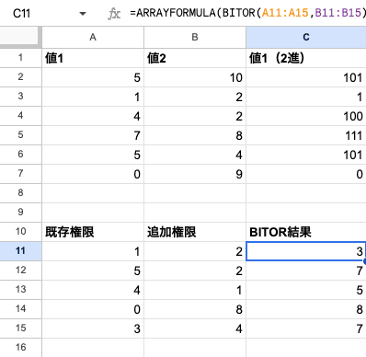This screenshot has width=366, height=357.
Task: Select row 8 header
Action: [x=20, y=193]
